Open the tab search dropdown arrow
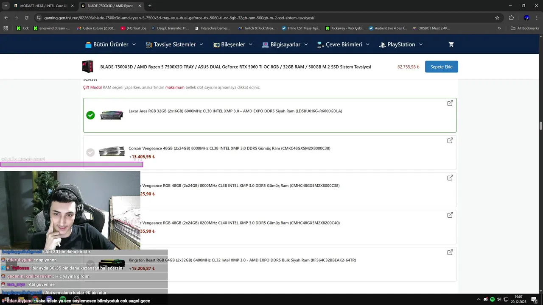 pos(6,6)
